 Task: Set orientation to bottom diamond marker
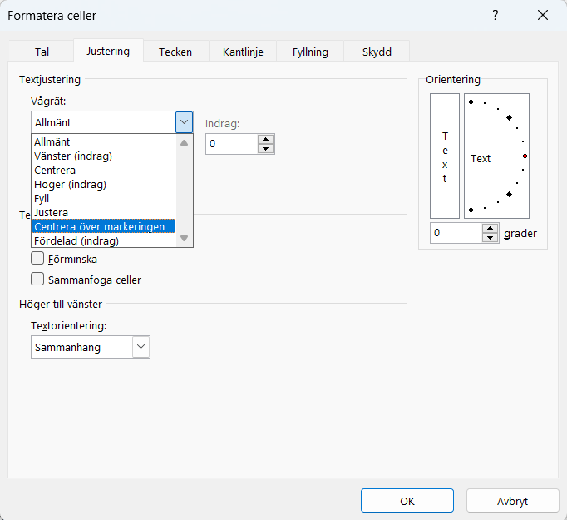point(471,210)
